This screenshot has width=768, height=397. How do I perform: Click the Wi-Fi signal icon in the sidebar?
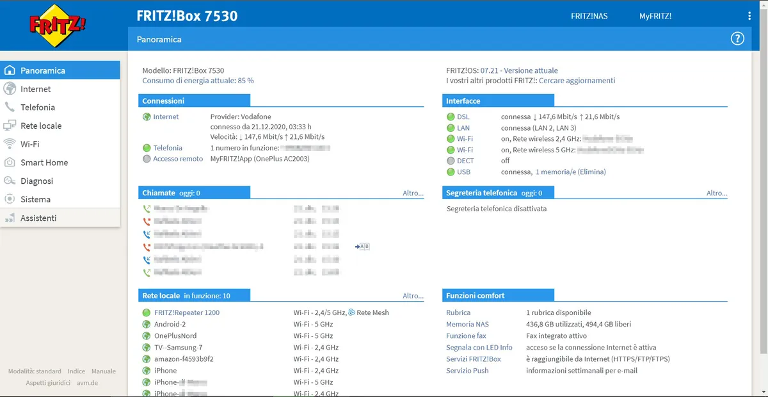click(10, 144)
